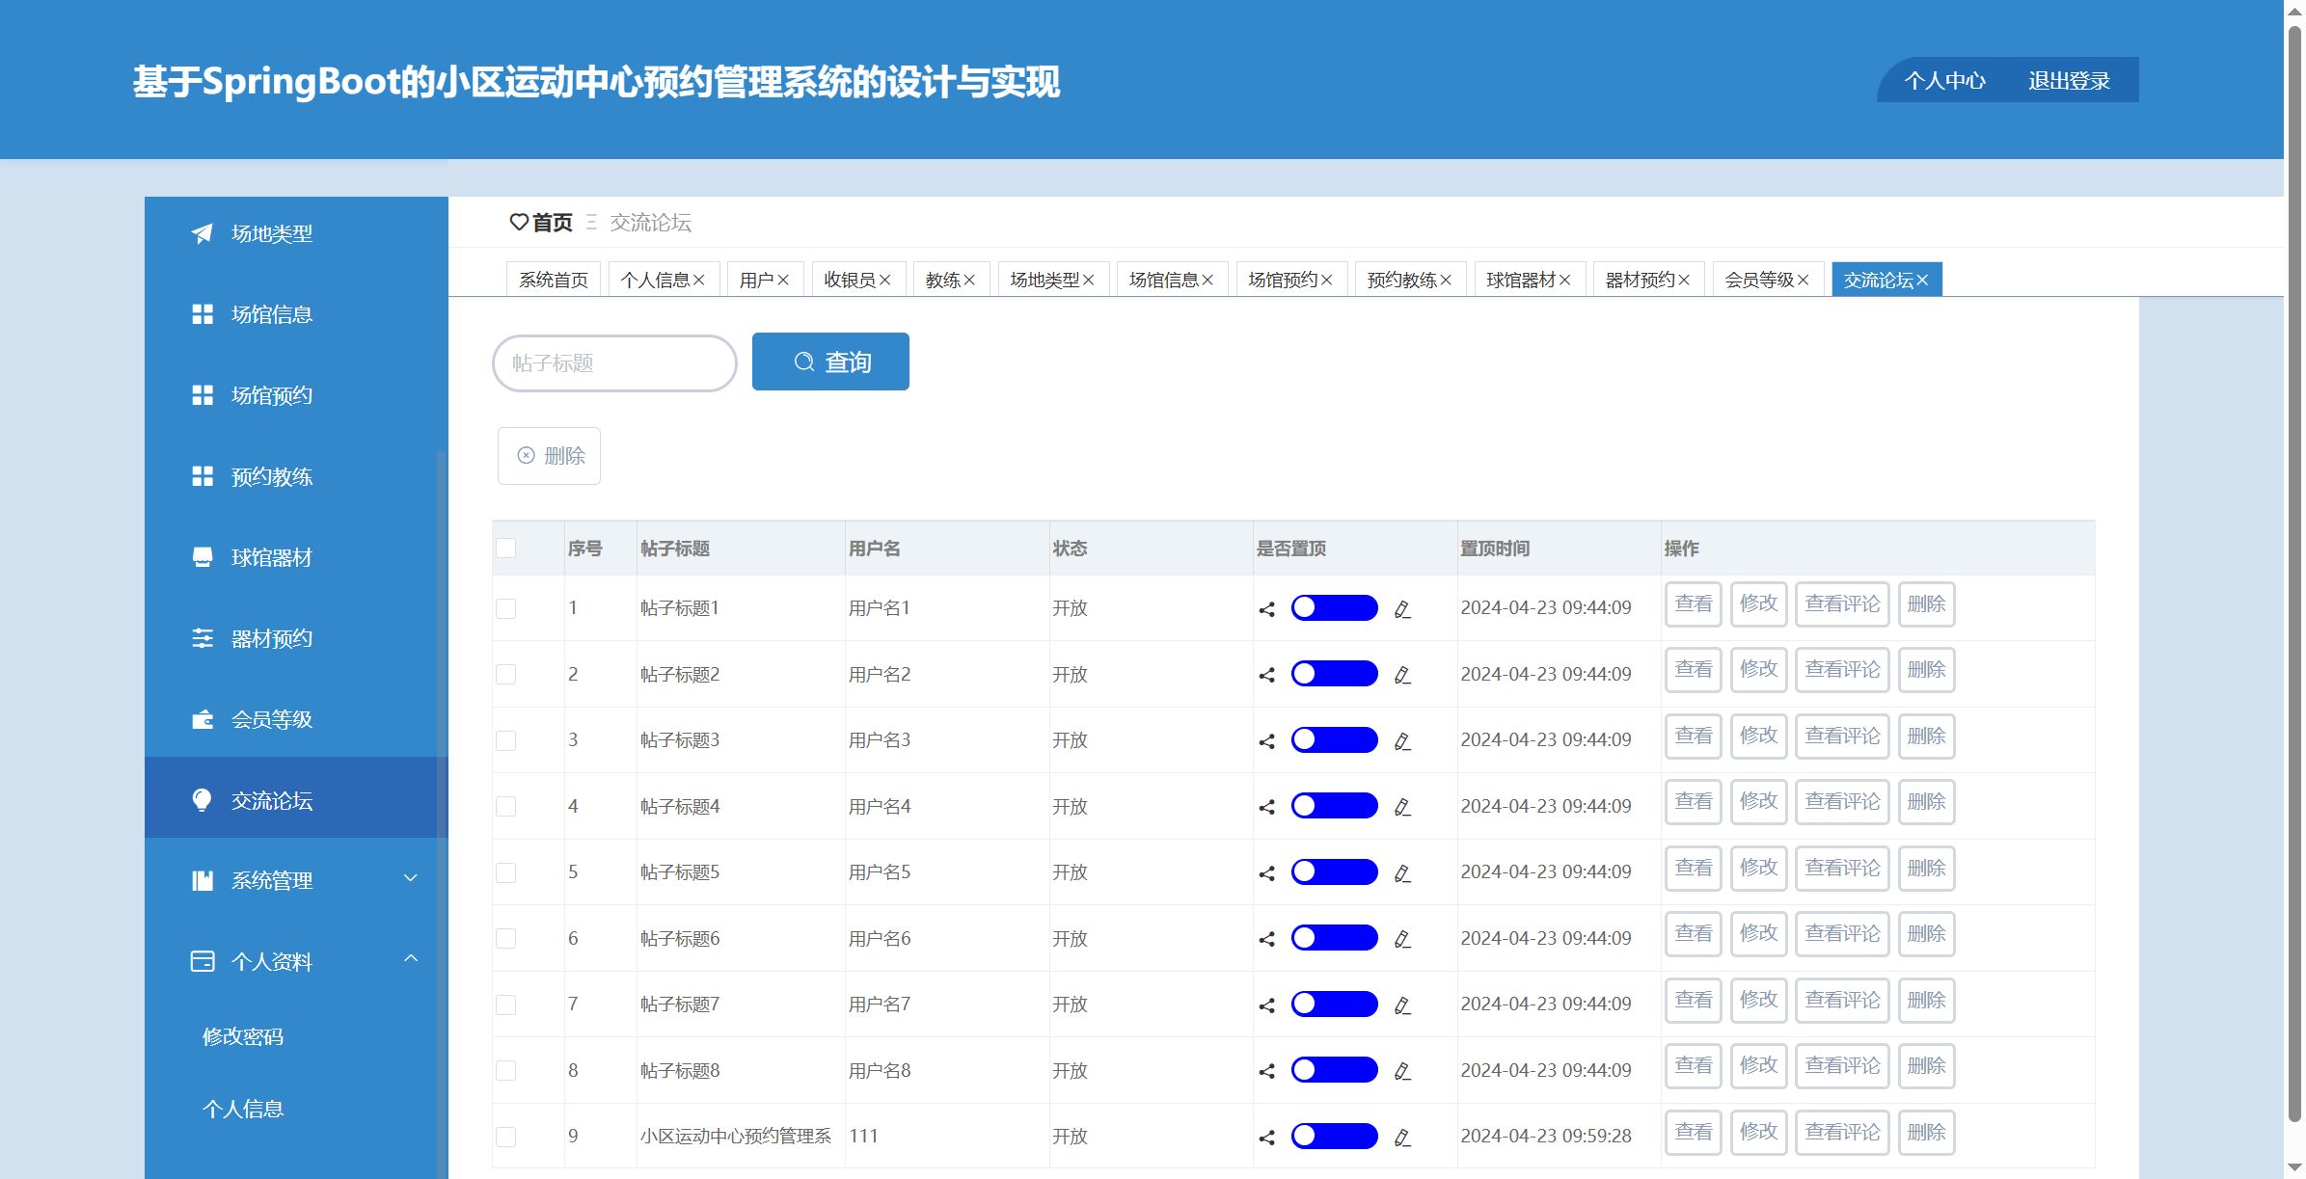Focus the 帖子标题 search input field
2306x1179 pixels.
point(614,363)
